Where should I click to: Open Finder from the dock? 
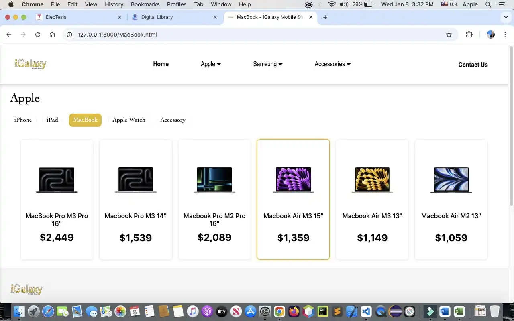tap(19, 311)
